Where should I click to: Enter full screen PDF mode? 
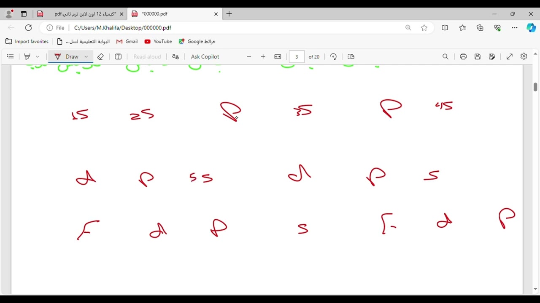point(510,56)
